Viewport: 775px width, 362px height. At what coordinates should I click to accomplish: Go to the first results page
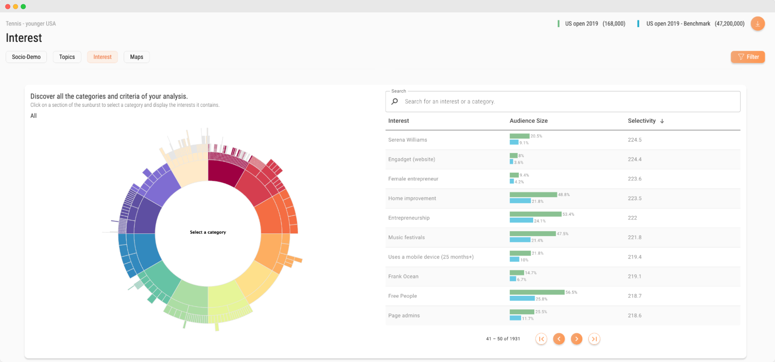[x=541, y=339]
